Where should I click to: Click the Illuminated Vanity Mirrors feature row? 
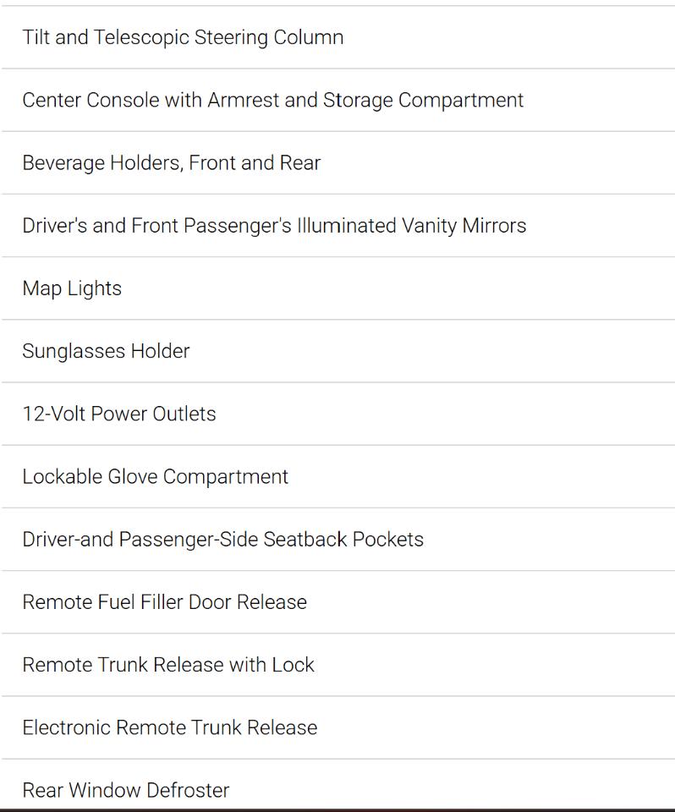337,225
